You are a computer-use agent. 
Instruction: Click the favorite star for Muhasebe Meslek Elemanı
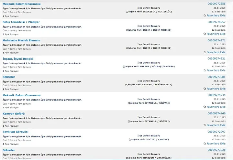coord(205,52)
